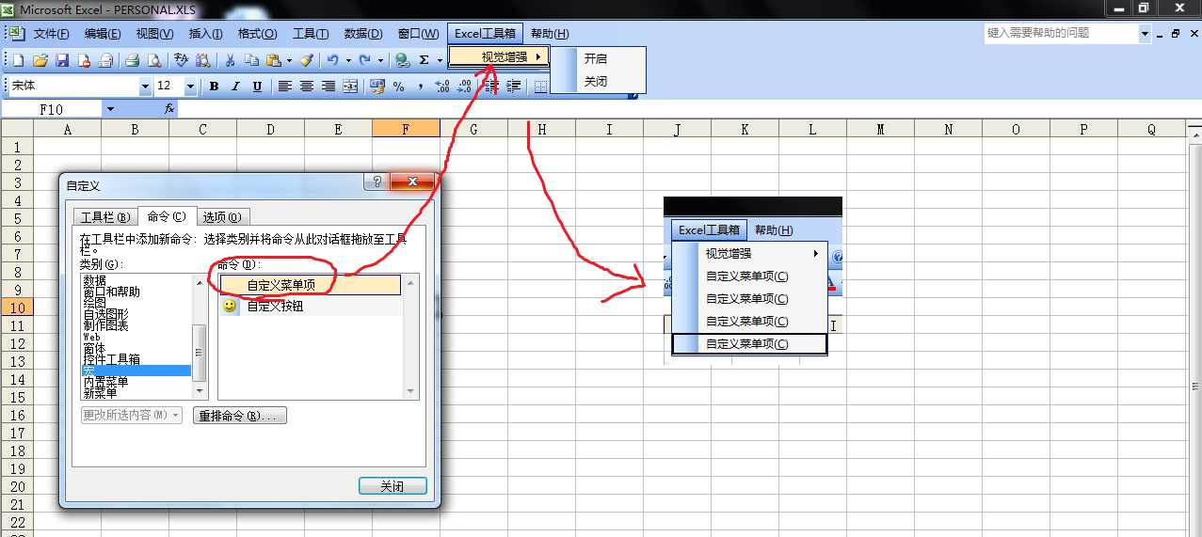Select 关闭 in the 视觉增强 submenu
Viewport: 1202px width, 537px height.
(x=598, y=82)
